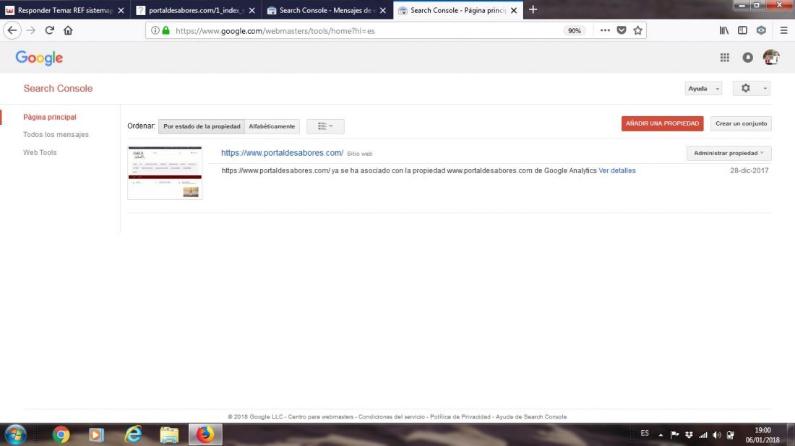Open the Google apps grid

[724, 58]
